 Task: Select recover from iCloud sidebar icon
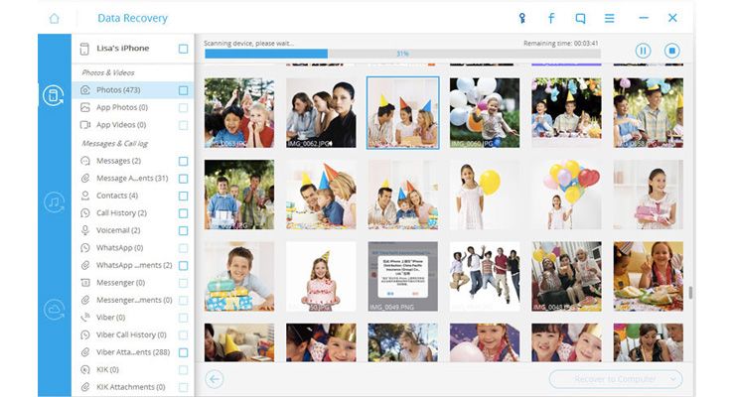(54, 309)
